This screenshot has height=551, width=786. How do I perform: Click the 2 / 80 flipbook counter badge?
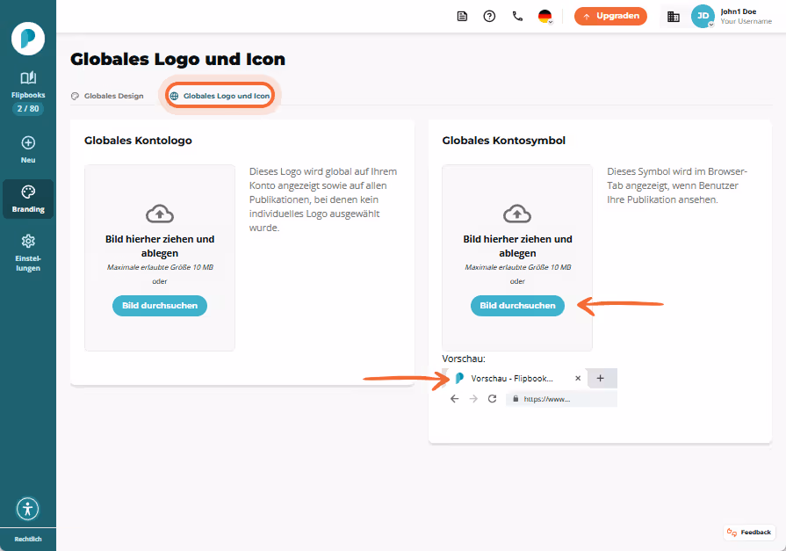pos(28,109)
